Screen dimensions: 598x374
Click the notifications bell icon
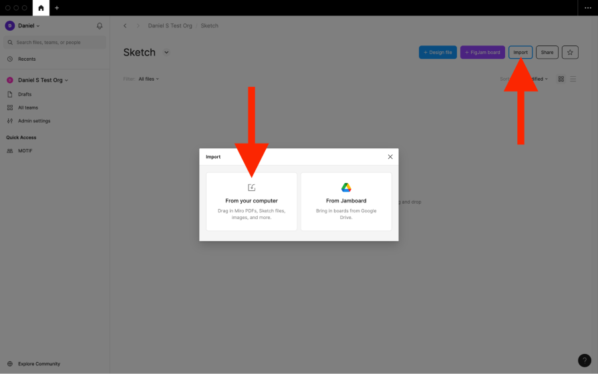100,26
